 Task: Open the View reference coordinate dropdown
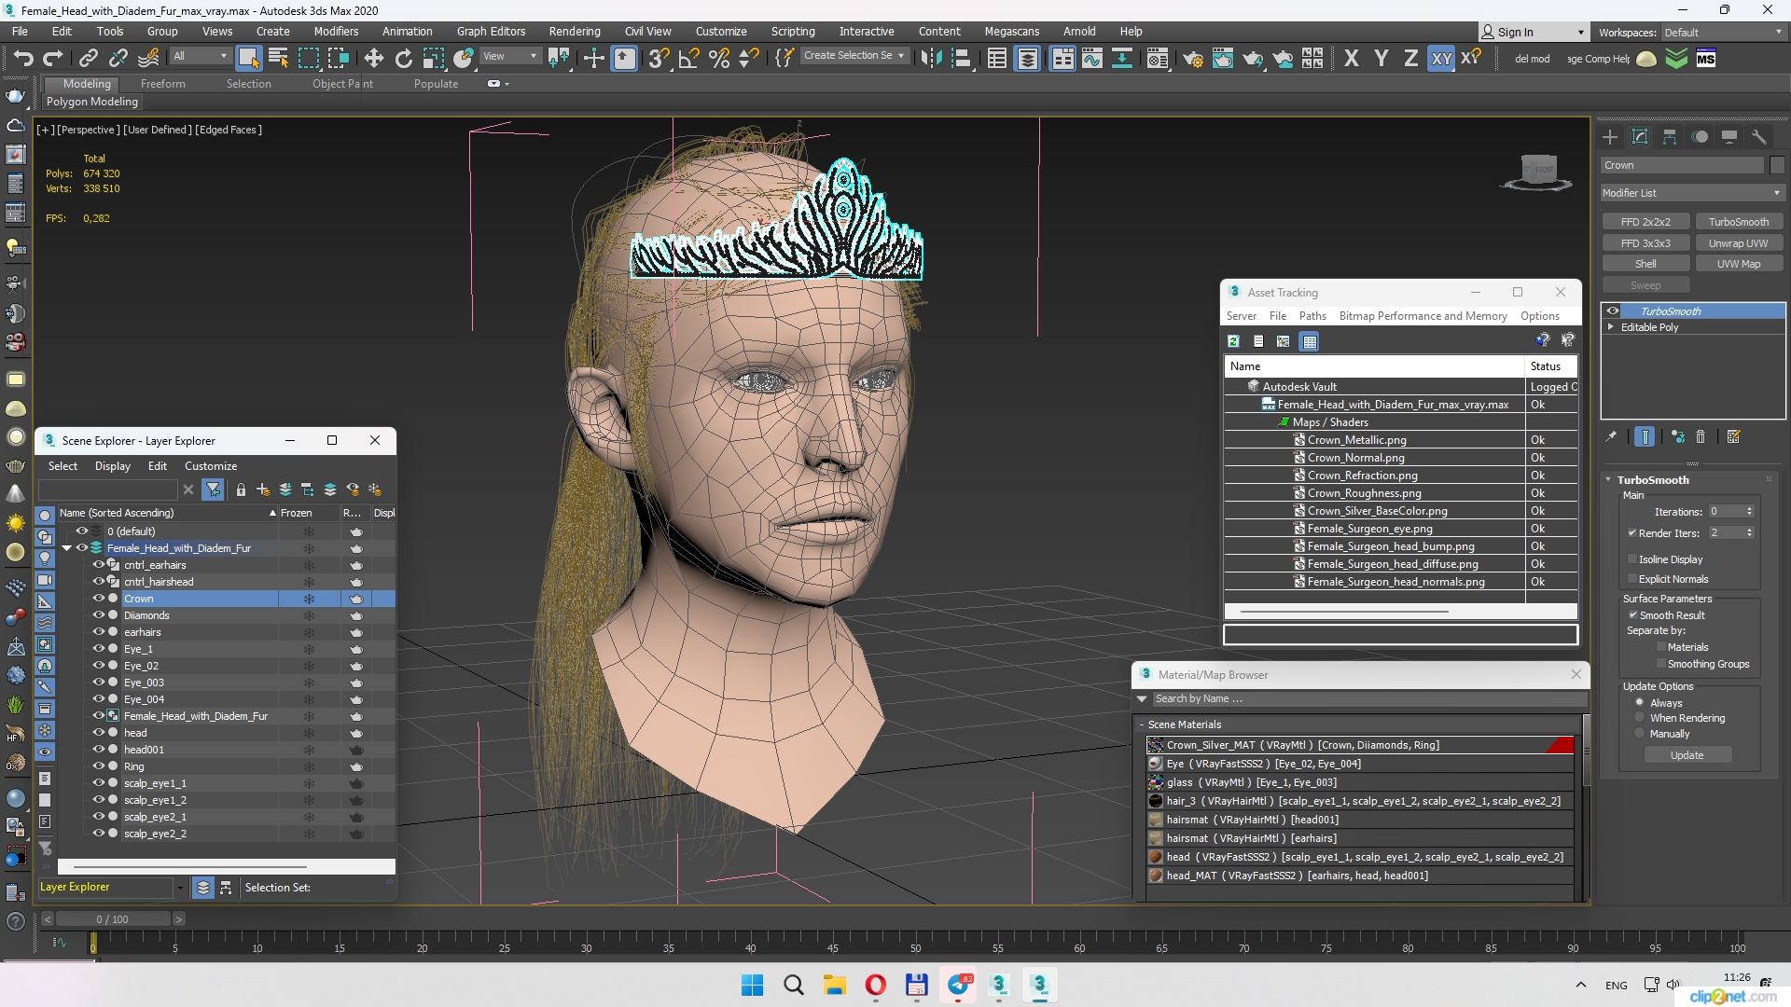509,56
